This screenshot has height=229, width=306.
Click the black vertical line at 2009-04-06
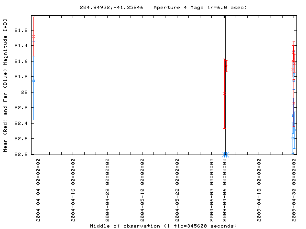pos(225,85)
